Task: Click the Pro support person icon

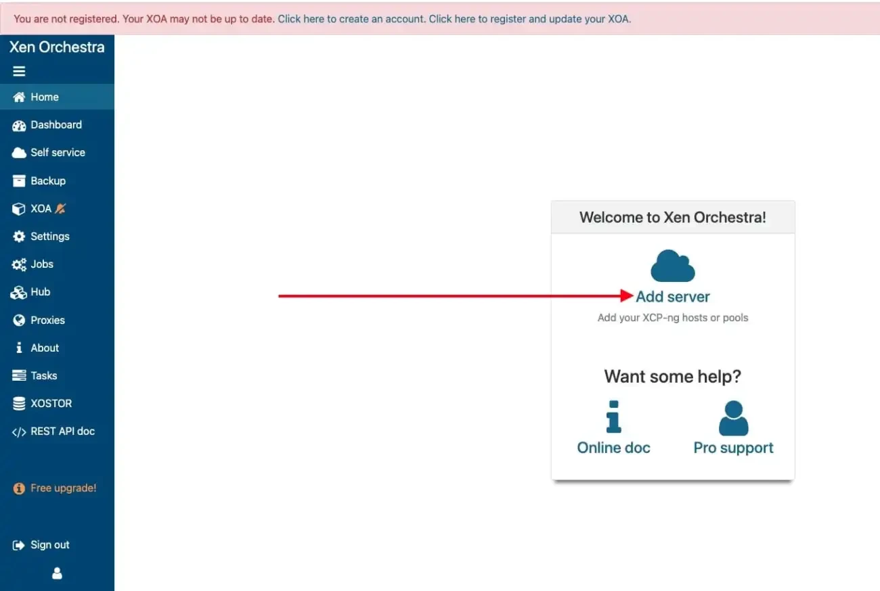Action: click(x=734, y=418)
